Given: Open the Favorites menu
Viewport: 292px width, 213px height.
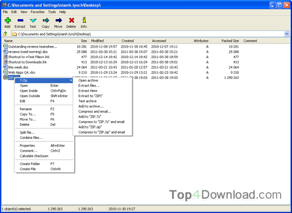Looking at the screenshot, I should point(38,12).
